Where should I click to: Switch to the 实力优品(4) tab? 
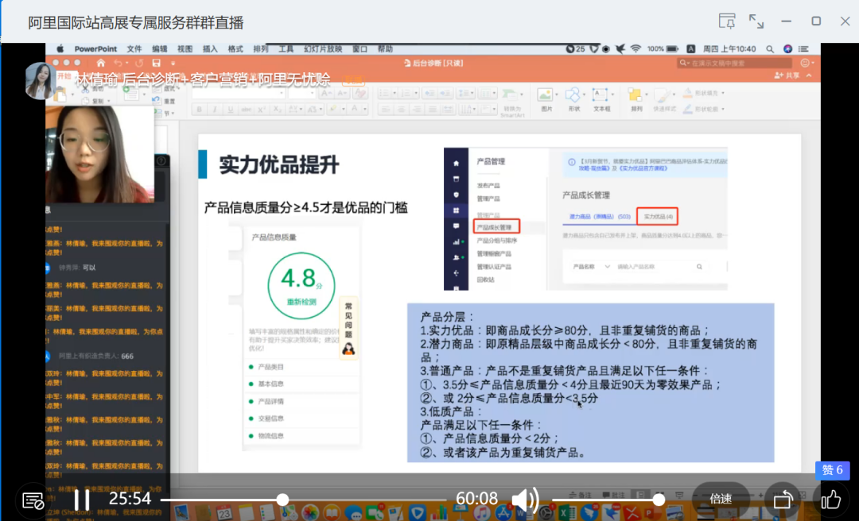(658, 217)
